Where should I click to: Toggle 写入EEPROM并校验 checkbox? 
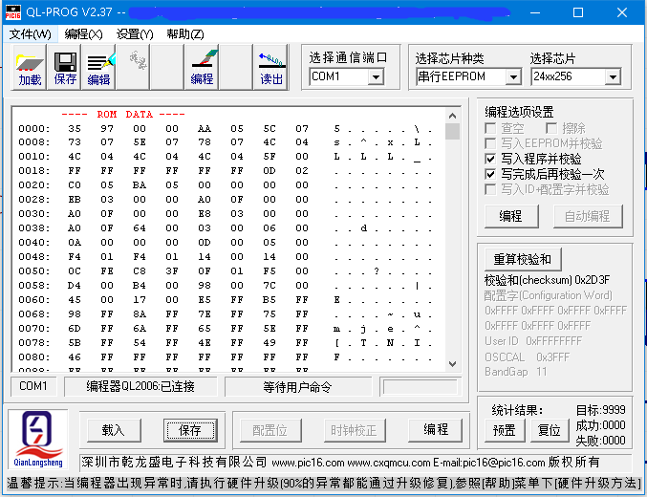[490, 143]
